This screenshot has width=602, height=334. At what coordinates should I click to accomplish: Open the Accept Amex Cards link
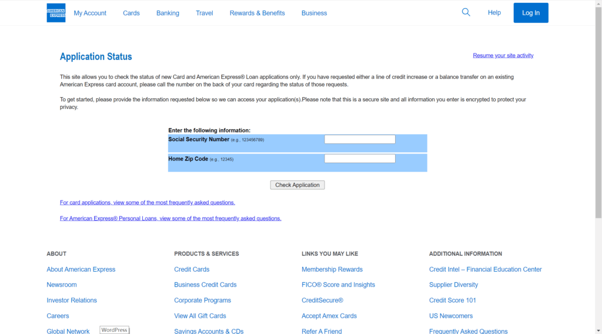point(329,316)
